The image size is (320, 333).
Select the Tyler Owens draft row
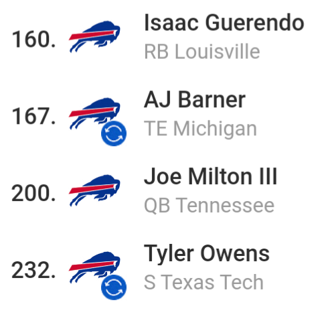160,268
